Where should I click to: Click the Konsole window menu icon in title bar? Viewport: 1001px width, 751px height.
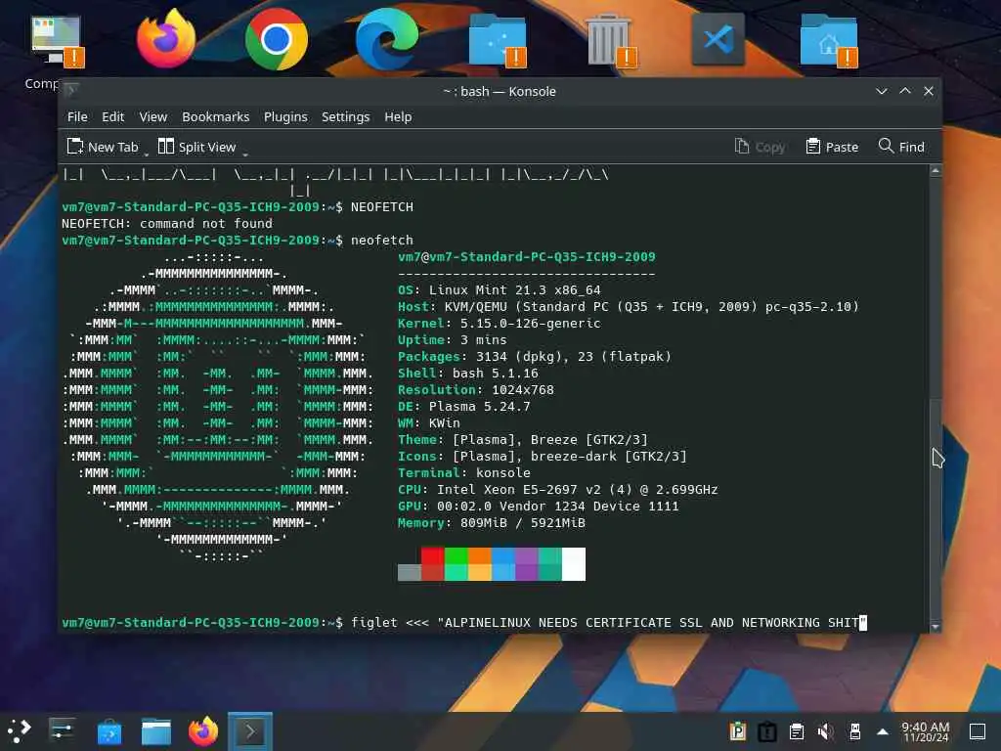[71, 91]
